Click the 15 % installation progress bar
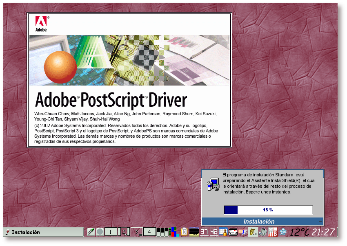This screenshot has height=246, width=347. point(268,210)
